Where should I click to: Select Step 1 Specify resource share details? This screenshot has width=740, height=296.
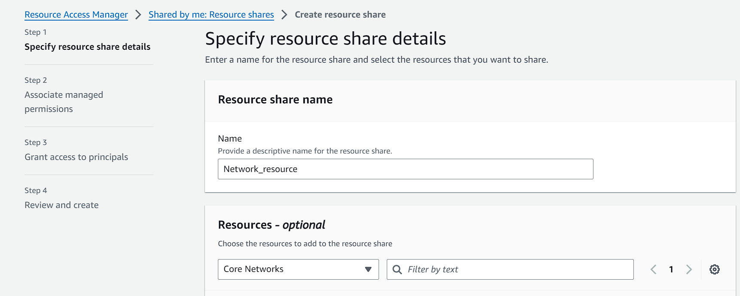pyautogui.click(x=87, y=47)
